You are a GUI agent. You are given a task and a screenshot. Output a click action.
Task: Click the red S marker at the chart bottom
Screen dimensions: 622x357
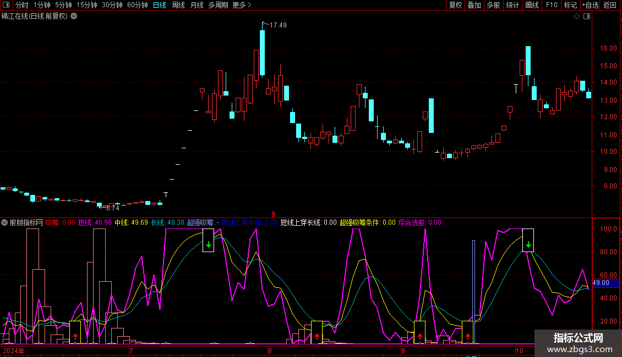pos(273,213)
